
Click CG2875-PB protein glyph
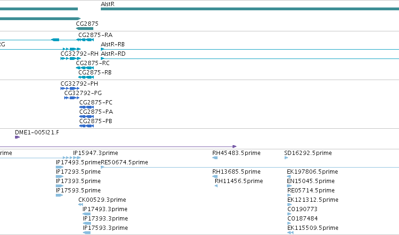coord(87,126)
